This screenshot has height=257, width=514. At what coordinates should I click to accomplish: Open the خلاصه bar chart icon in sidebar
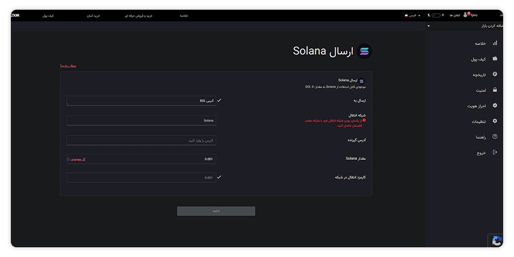(495, 43)
